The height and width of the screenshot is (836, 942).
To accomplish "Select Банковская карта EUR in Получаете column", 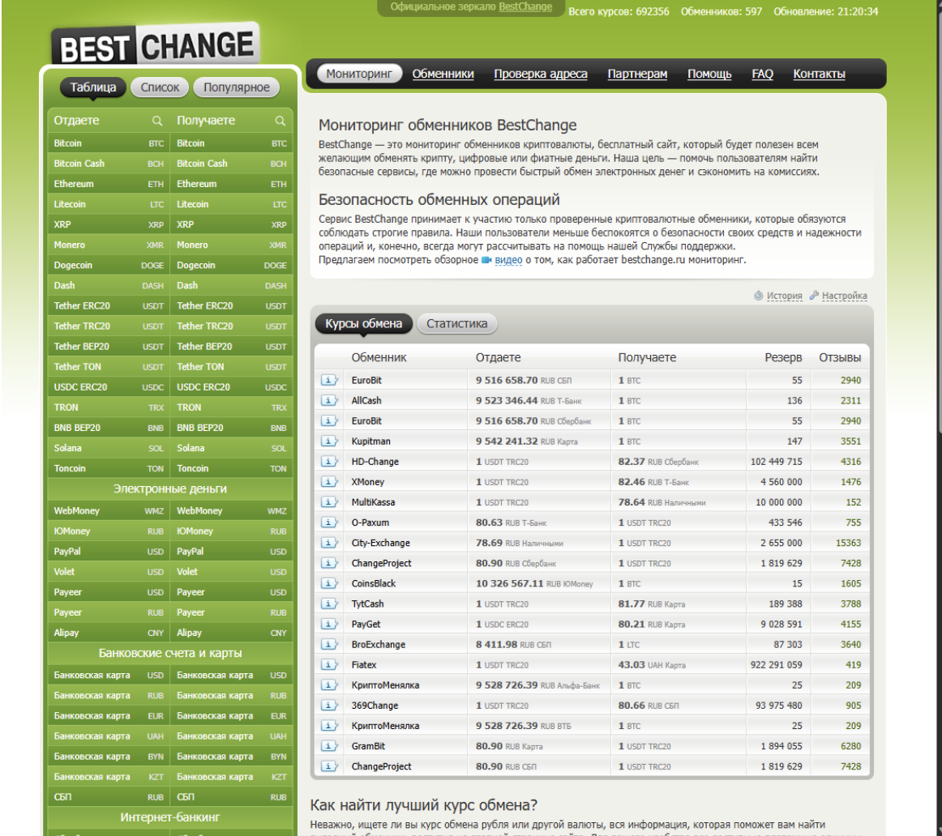I will (231, 716).
